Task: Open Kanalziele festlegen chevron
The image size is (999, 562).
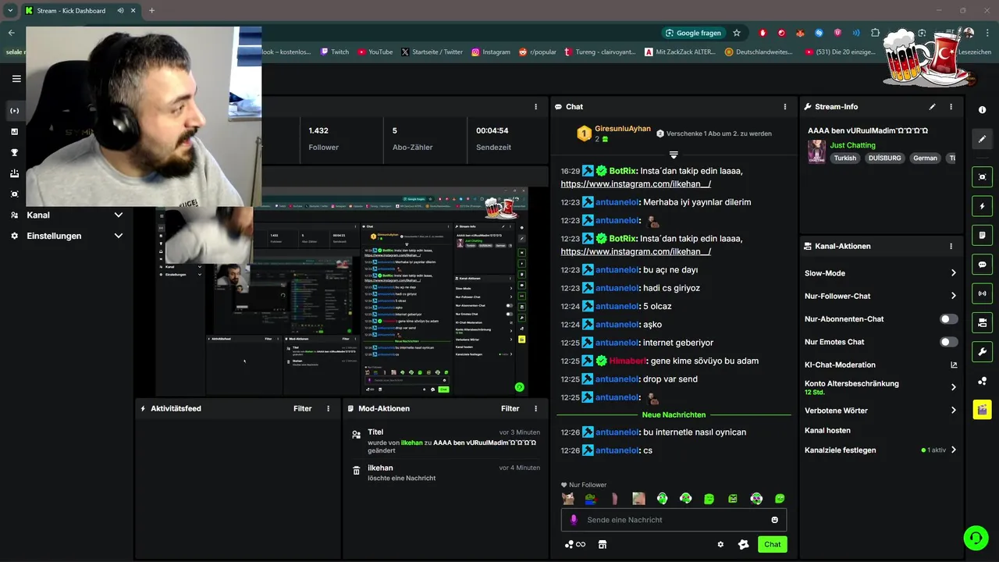Action: tap(953, 450)
